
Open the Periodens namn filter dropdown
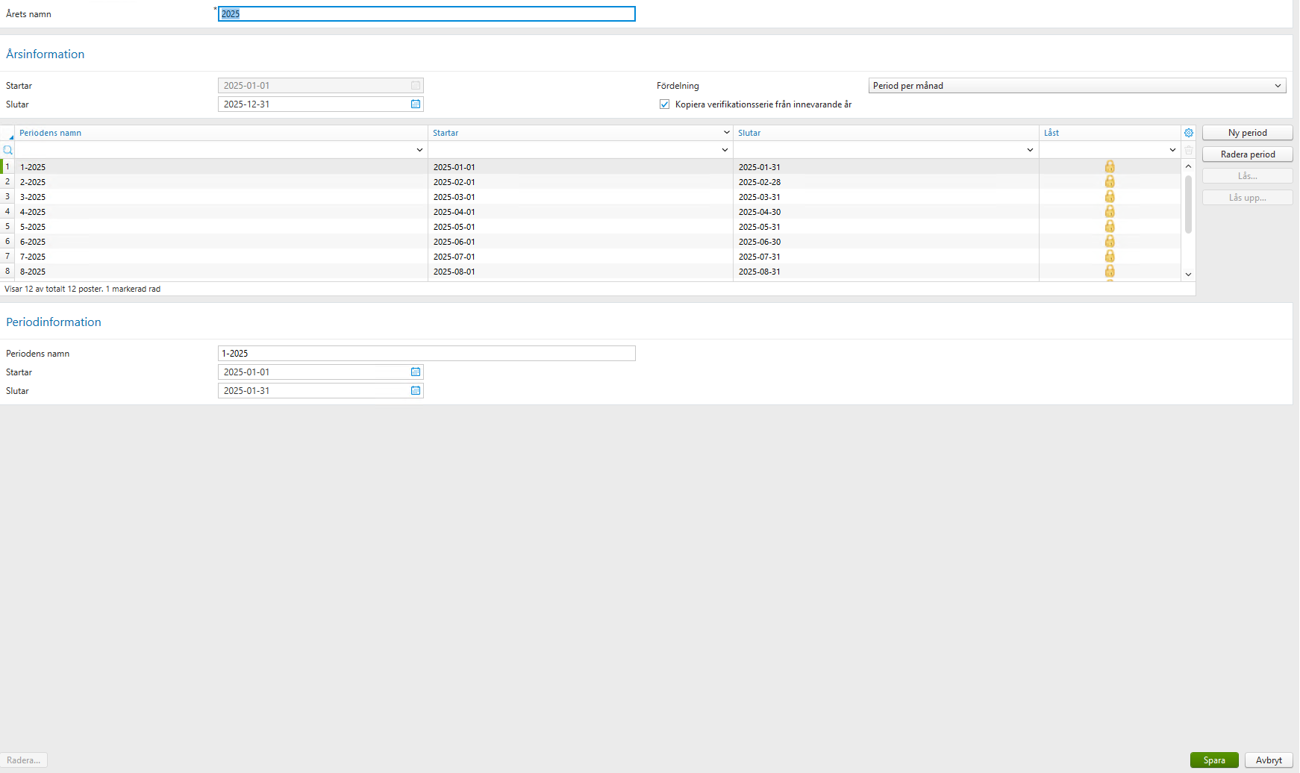419,149
